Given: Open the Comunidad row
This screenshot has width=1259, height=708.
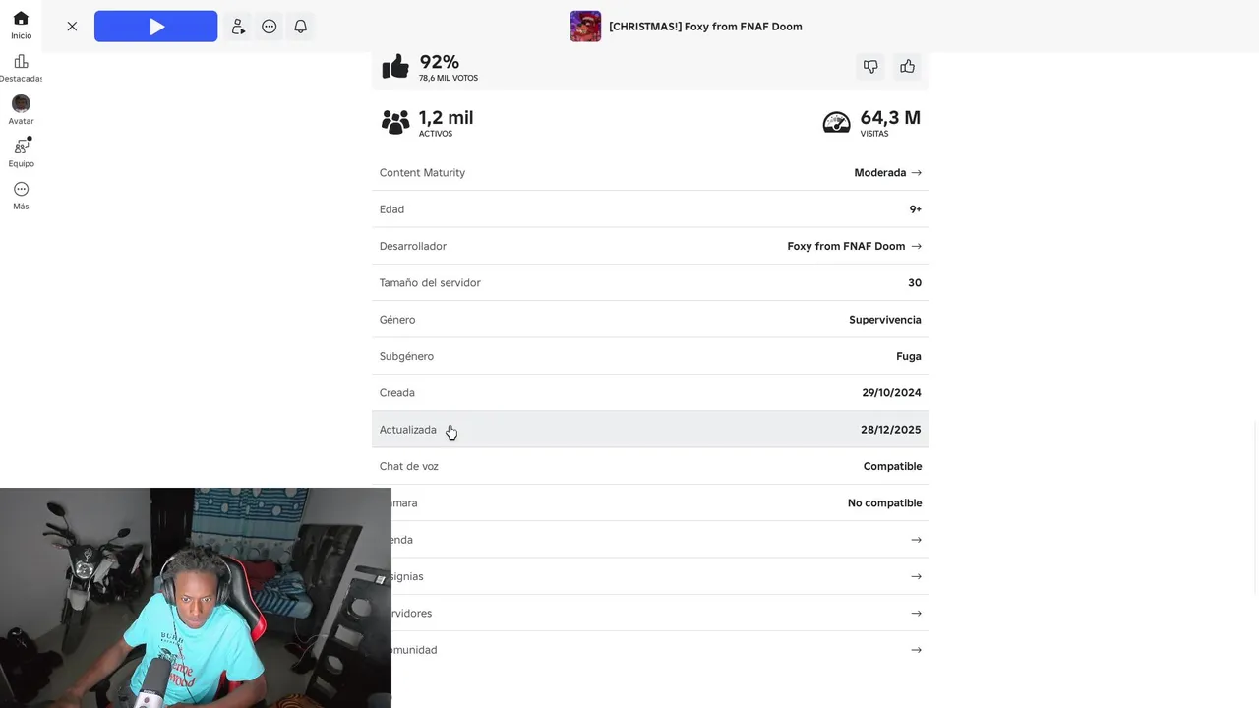Looking at the screenshot, I should (650, 650).
